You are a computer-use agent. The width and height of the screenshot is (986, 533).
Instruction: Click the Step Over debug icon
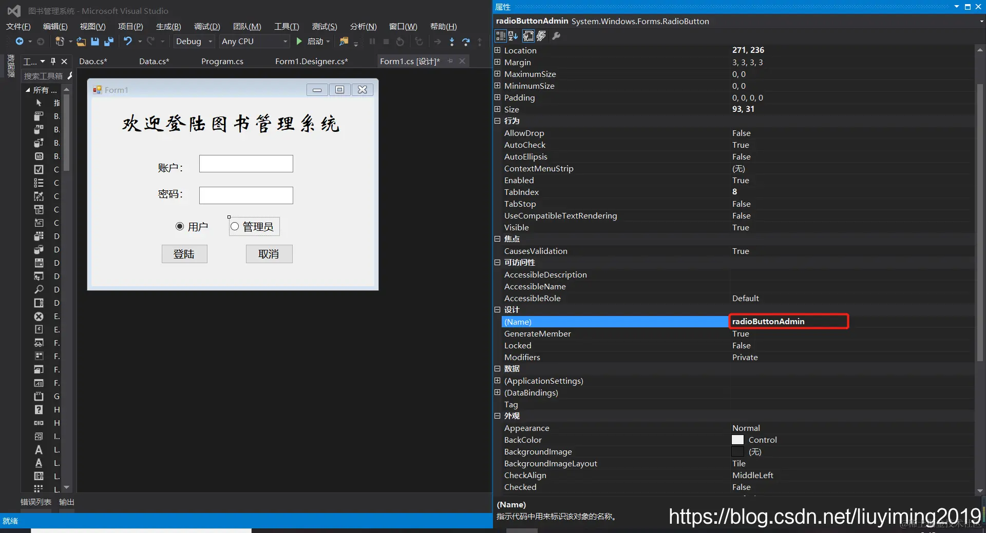(466, 42)
